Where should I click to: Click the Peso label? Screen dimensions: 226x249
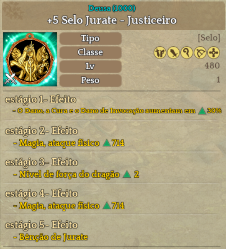tap(90, 80)
